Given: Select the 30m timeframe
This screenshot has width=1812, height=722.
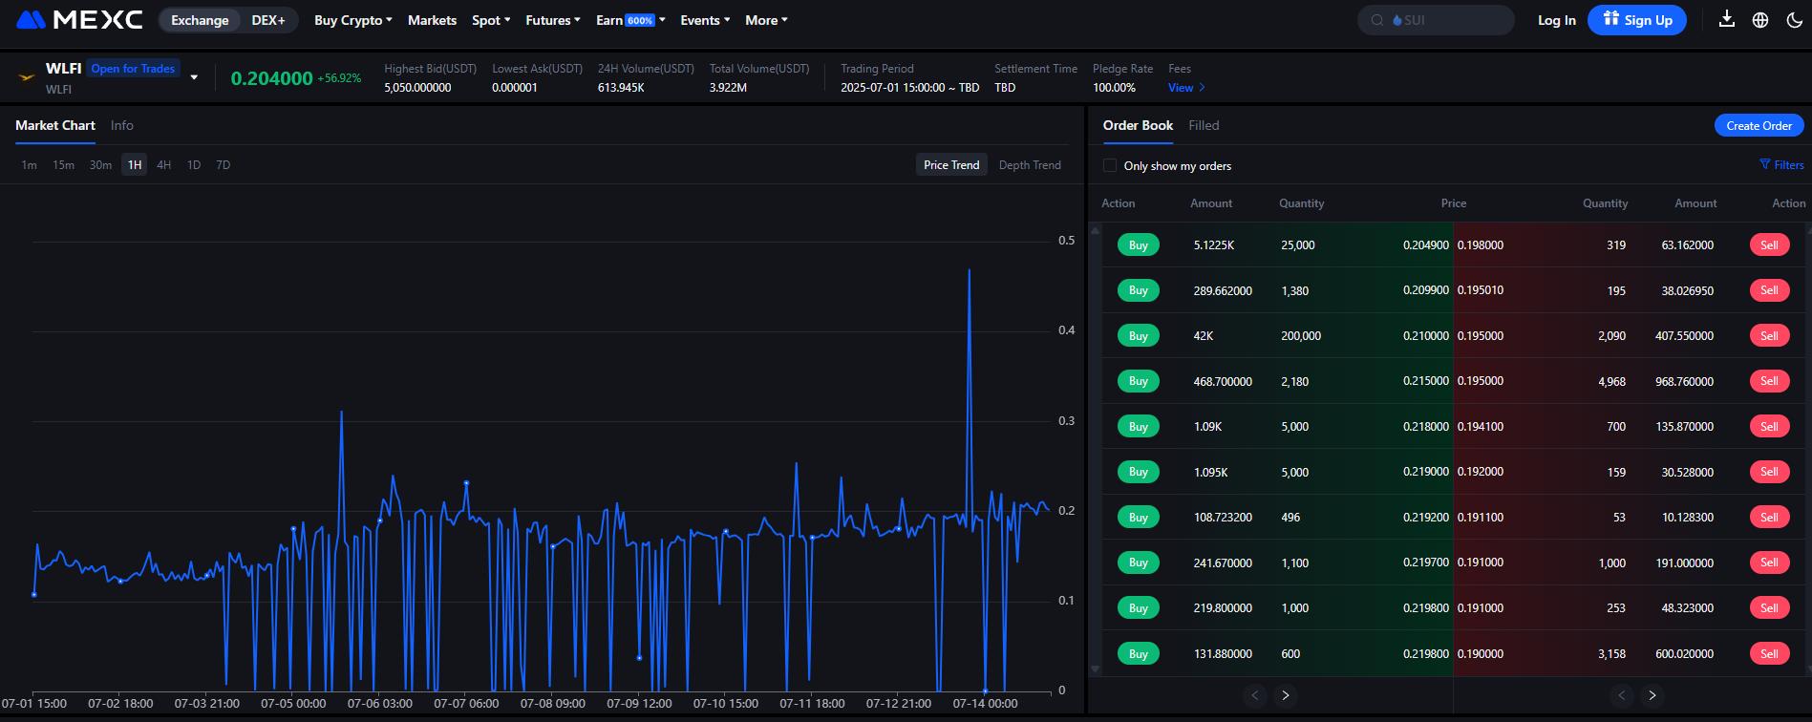Looking at the screenshot, I should (x=100, y=165).
